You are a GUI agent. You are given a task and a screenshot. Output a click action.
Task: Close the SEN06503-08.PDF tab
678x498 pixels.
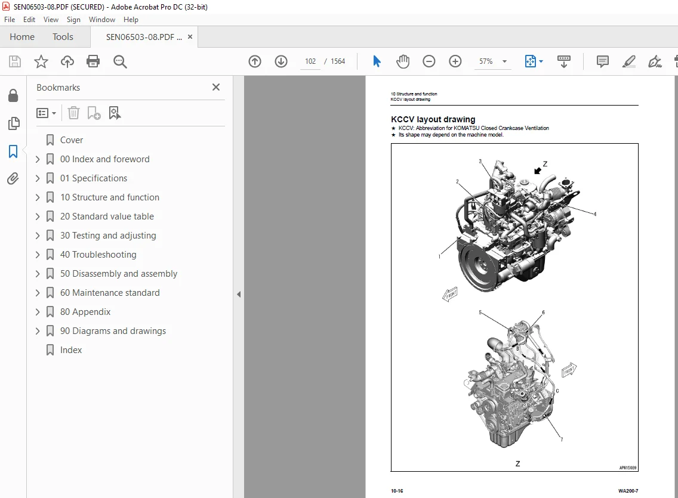tap(190, 37)
